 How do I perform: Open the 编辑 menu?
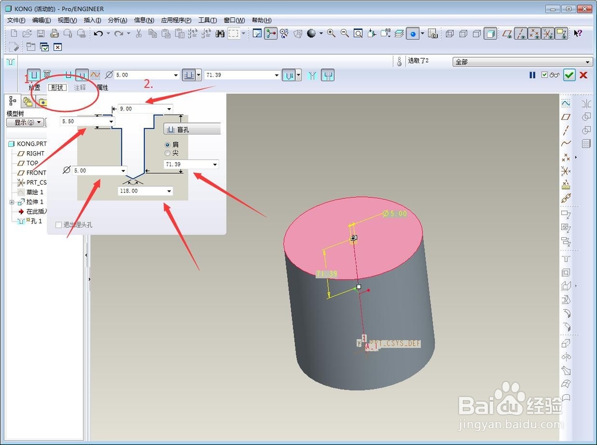click(x=42, y=20)
